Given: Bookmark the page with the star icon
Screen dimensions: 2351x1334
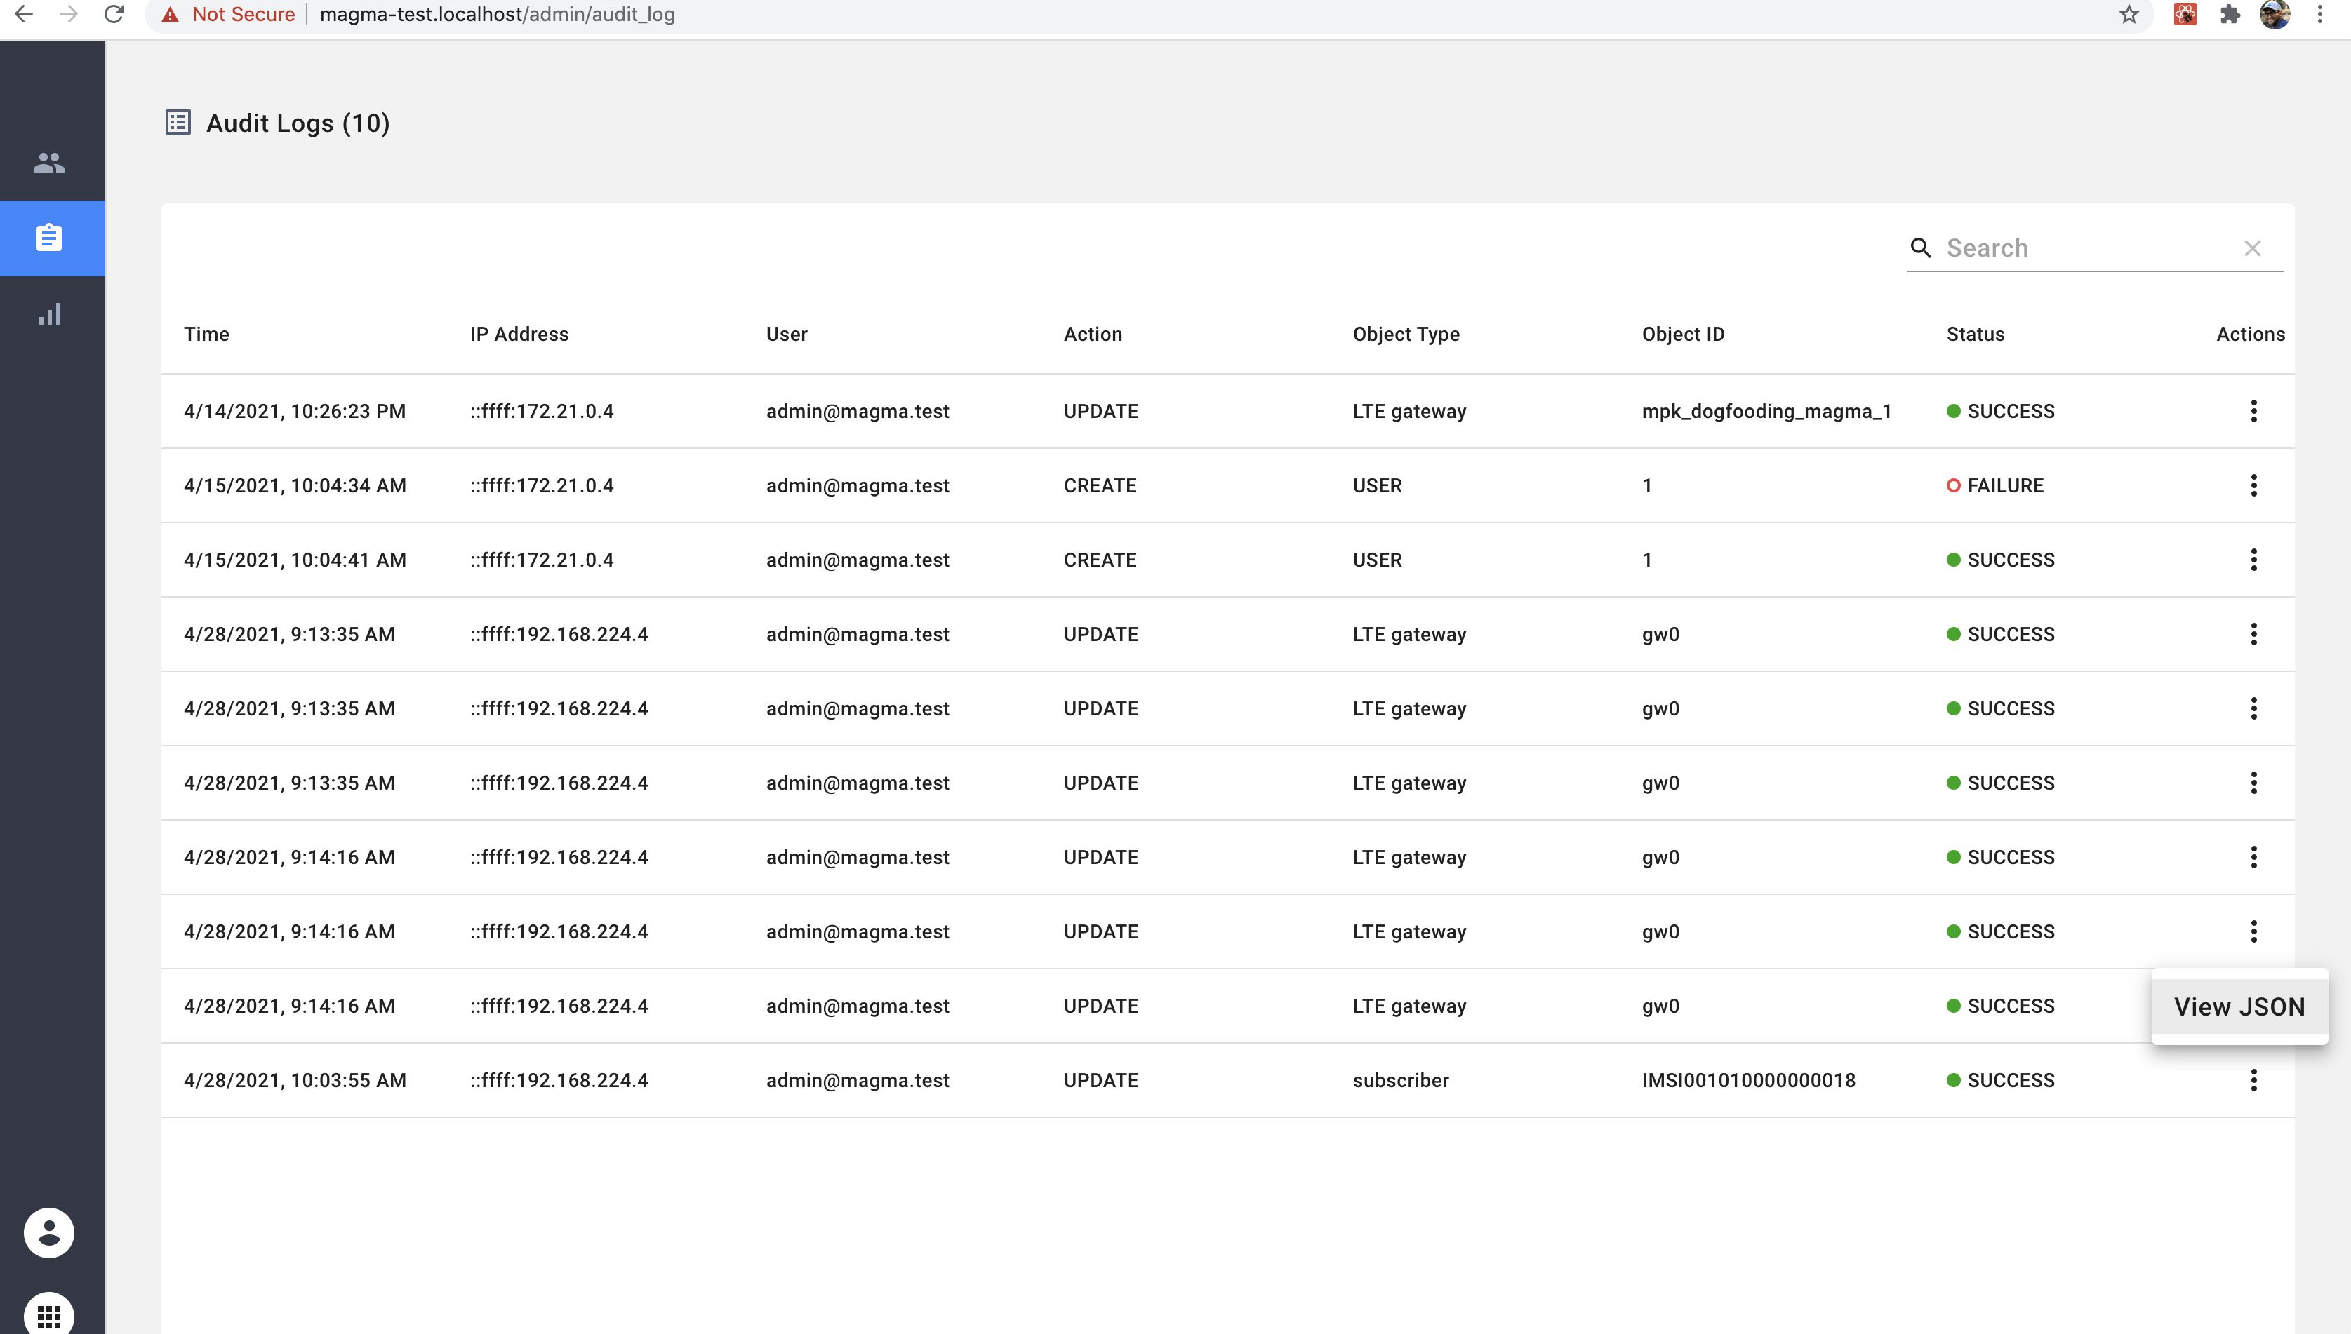Looking at the screenshot, I should pos(2129,15).
